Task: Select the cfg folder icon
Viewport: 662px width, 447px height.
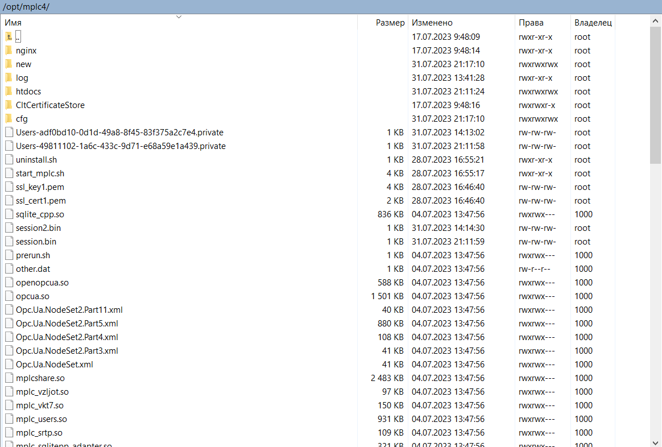Action: (x=9, y=119)
